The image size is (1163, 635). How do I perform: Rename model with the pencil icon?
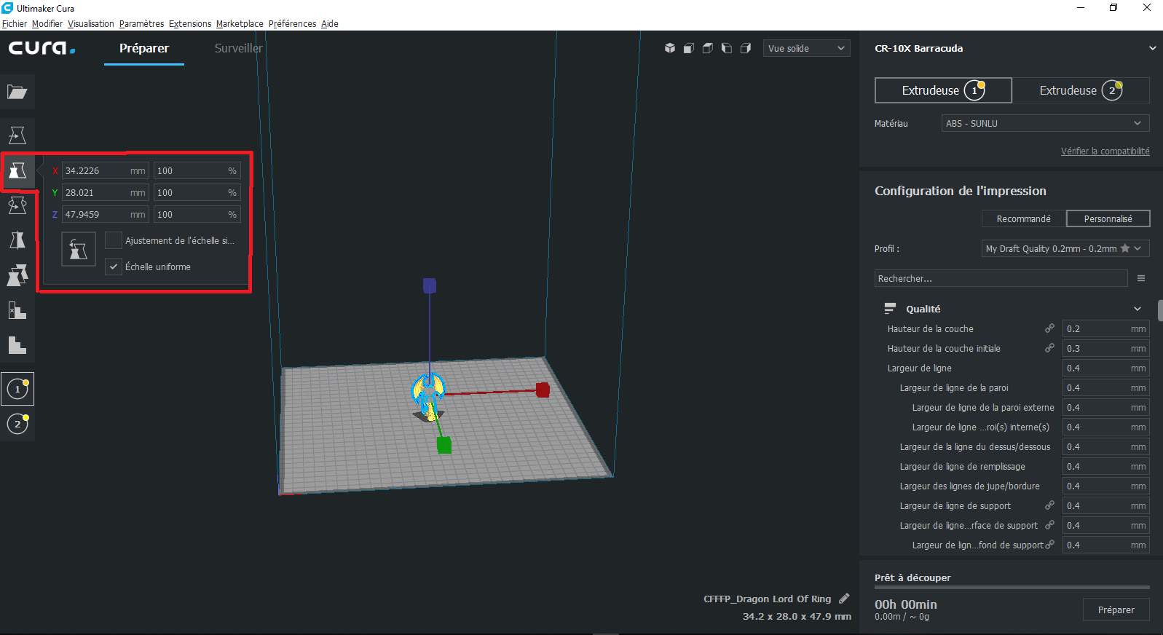coord(844,599)
